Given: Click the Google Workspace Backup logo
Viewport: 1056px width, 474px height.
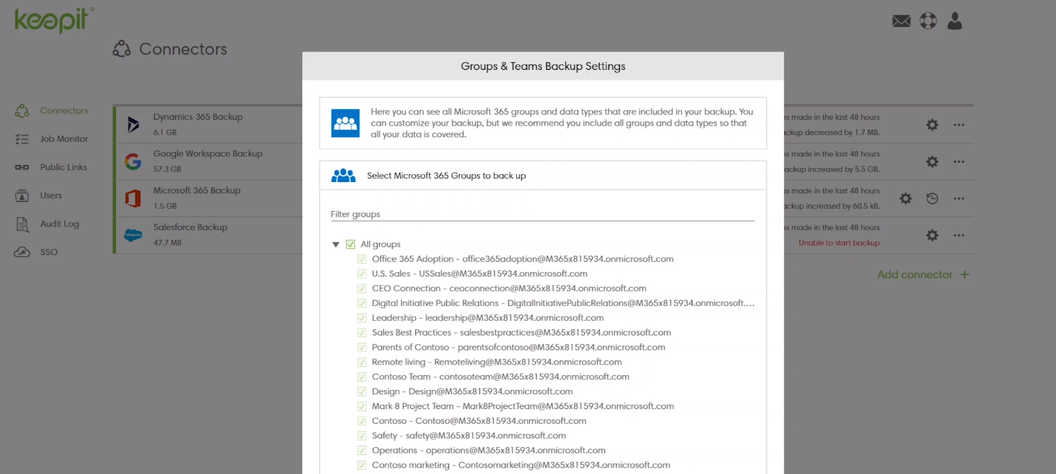Looking at the screenshot, I should pyautogui.click(x=133, y=162).
